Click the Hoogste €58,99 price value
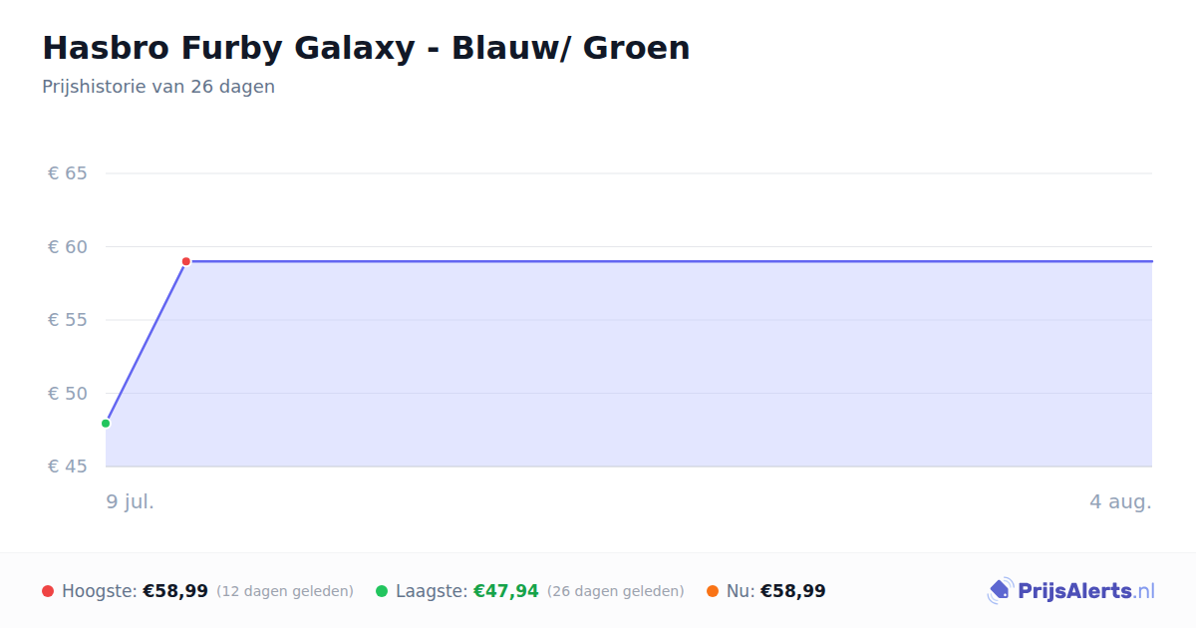 (175, 591)
